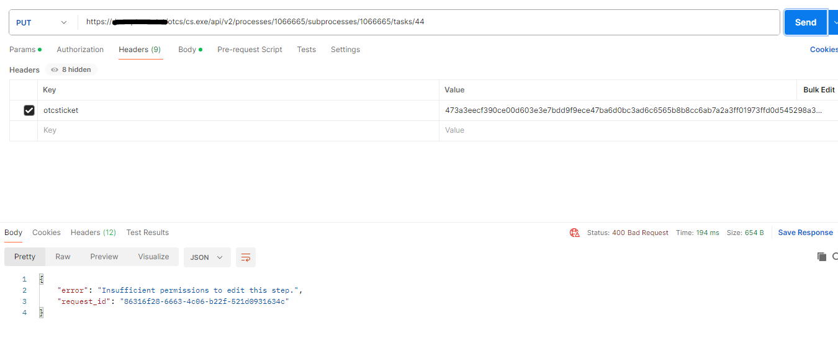
Task: Click the Status: 400 Bad Request text
Action: tap(628, 233)
